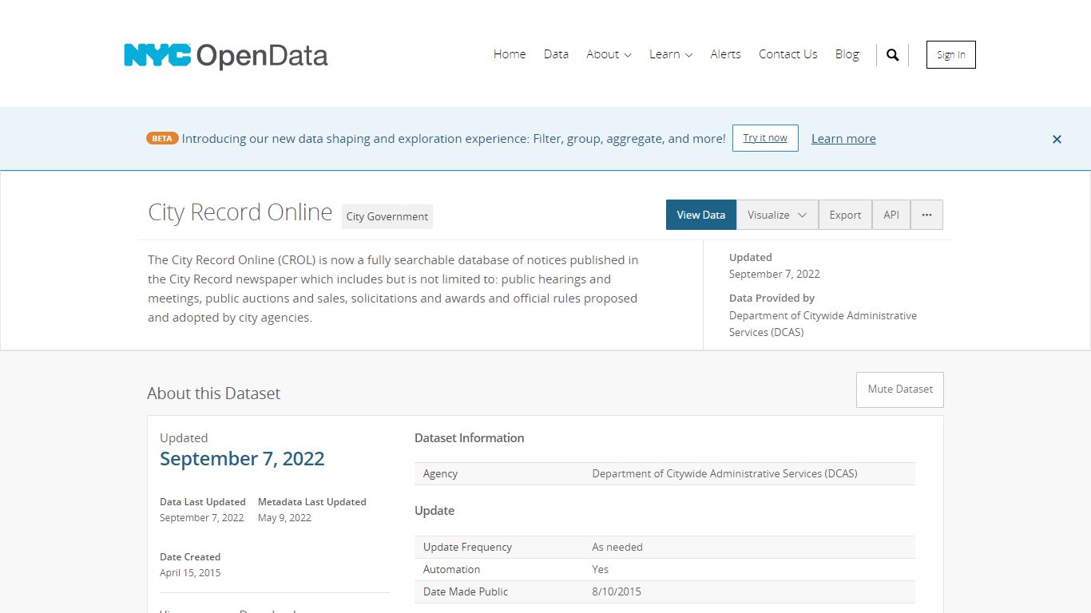Open the site search magnifier icon
1091x613 pixels.
[x=893, y=55]
